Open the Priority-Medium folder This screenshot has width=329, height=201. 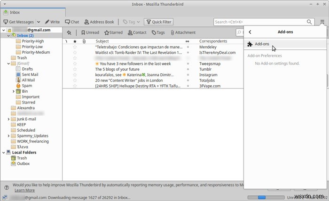click(36, 52)
